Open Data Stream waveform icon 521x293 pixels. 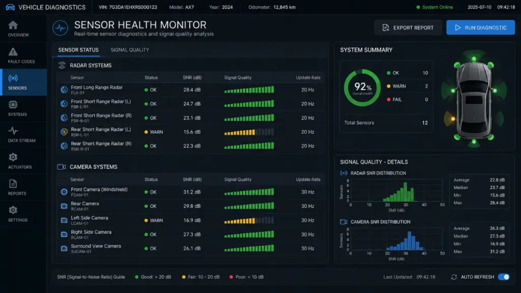pos(13,131)
